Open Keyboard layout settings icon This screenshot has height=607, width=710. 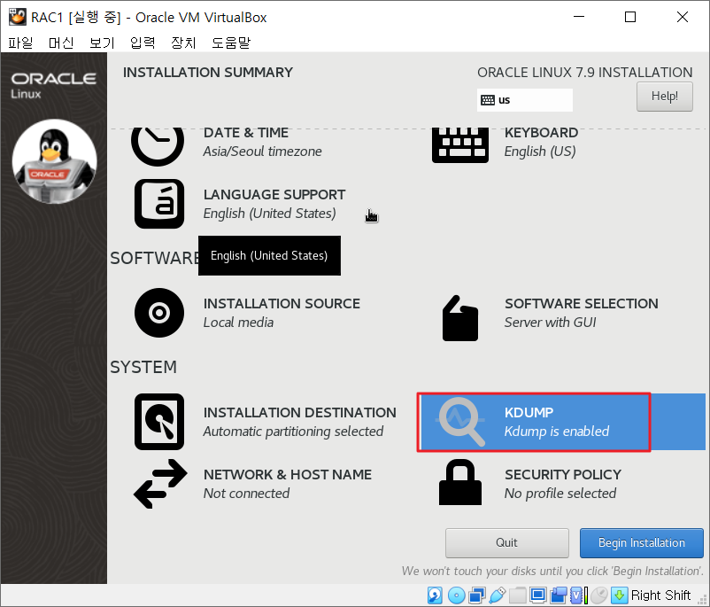(460, 145)
